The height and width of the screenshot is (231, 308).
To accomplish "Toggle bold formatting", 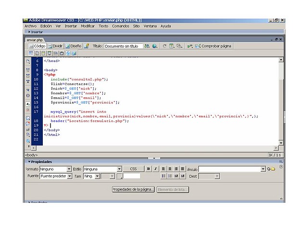I will [x=148, y=169].
